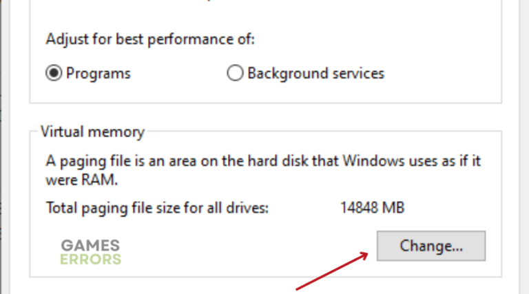
Task: Click the 14848 MB paging file value
Action: click(x=372, y=206)
